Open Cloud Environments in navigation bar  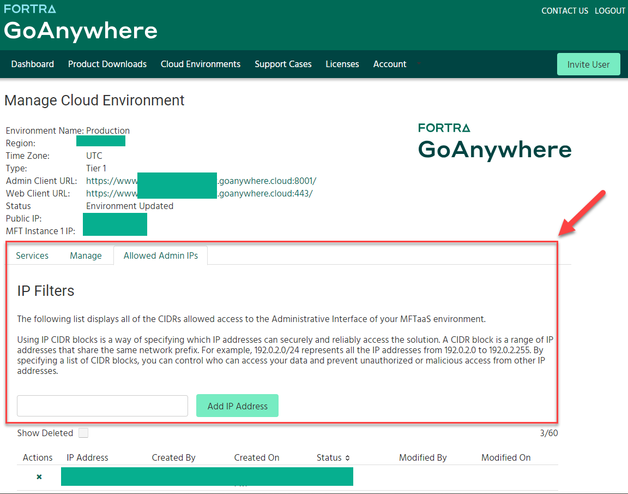tap(201, 64)
